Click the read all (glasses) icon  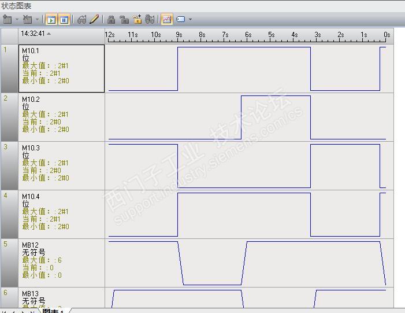tap(82, 20)
